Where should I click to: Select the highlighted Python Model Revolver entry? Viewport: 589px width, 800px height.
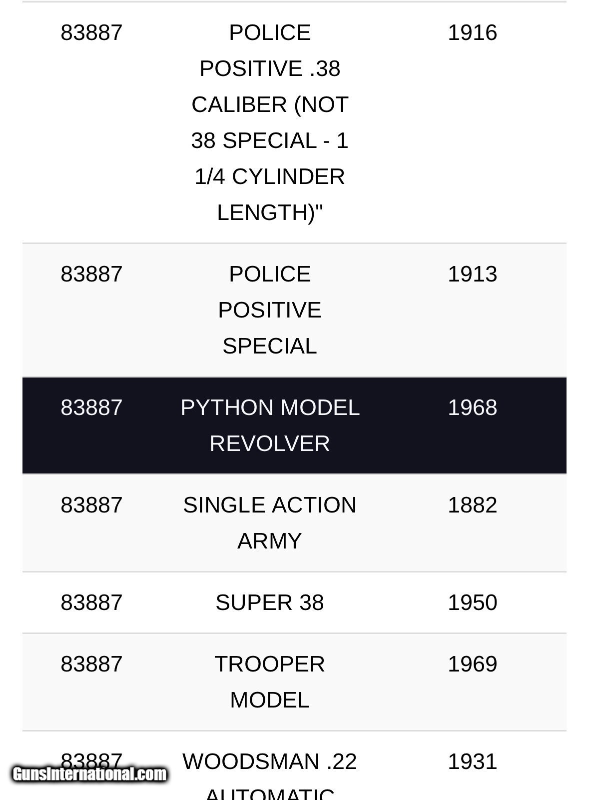(270, 425)
